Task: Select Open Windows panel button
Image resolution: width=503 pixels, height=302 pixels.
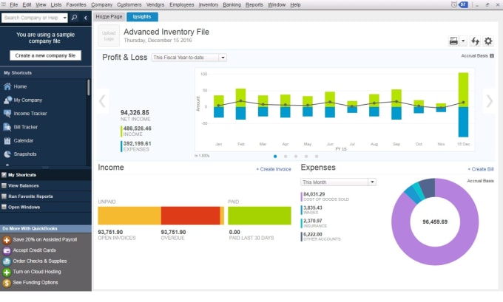Action: coord(46,207)
